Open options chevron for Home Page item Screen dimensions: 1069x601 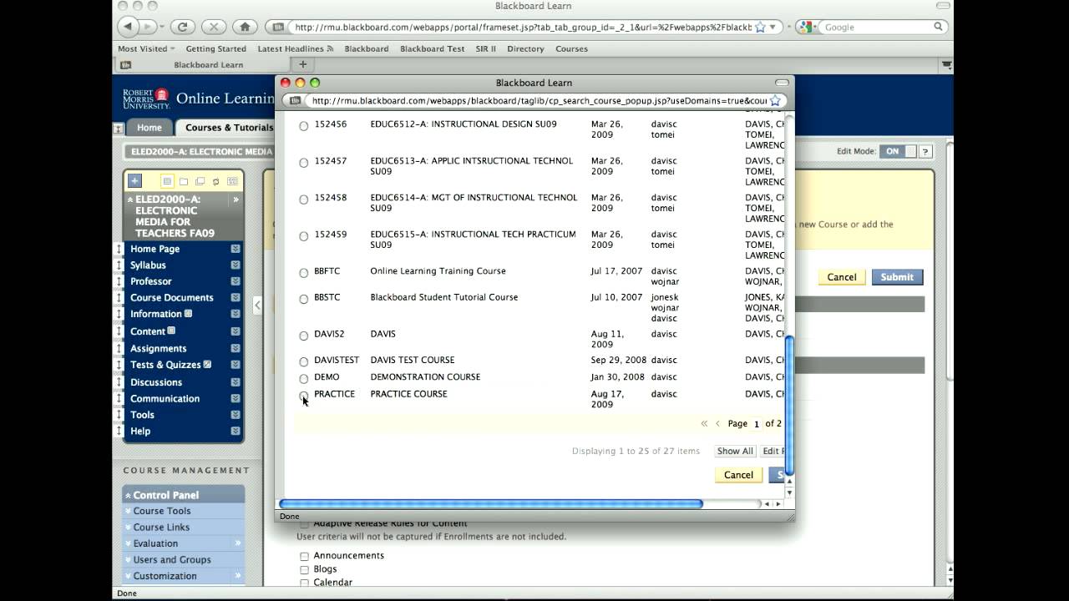[236, 249]
